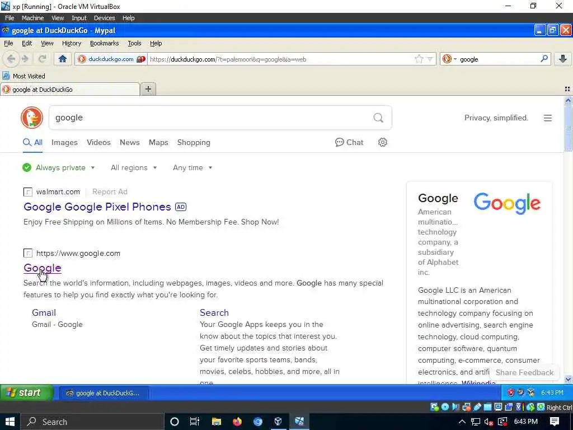Open Task View on host taskbar
The image size is (573, 430).
(195, 422)
